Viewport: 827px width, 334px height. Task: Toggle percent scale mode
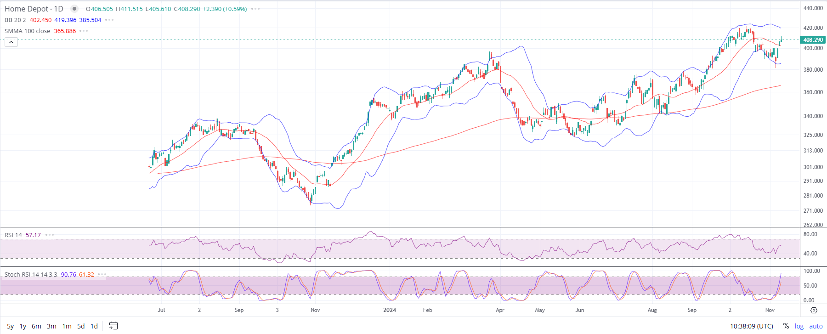786,326
